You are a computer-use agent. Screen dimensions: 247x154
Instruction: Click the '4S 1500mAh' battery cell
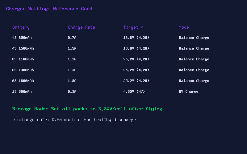pyautogui.click(x=23, y=48)
